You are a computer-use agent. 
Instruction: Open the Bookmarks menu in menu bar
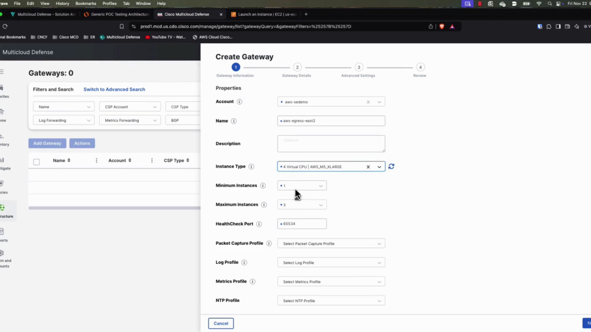[x=86, y=4]
